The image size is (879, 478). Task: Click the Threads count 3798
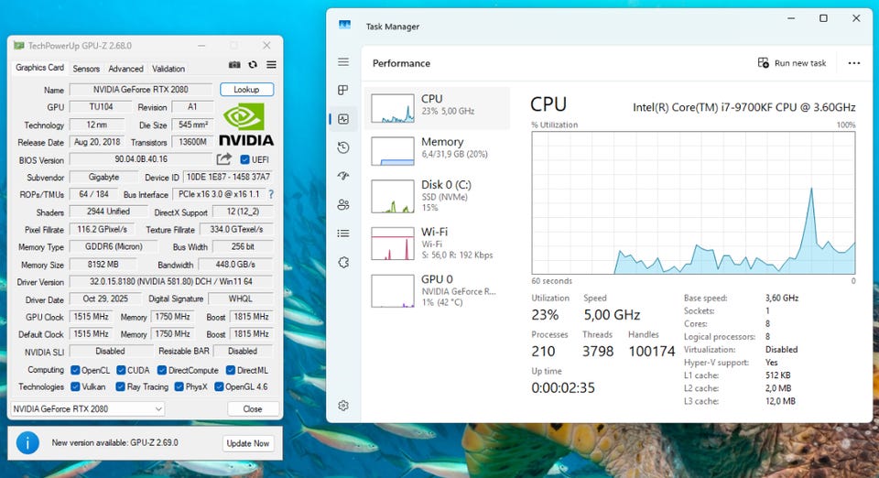click(x=598, y=352)
